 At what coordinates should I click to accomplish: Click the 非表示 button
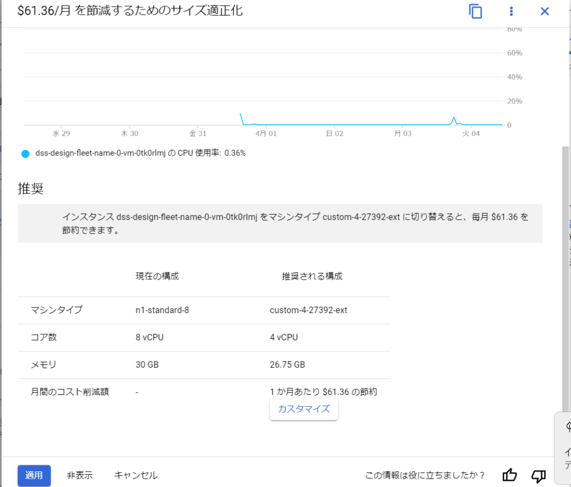80,475
